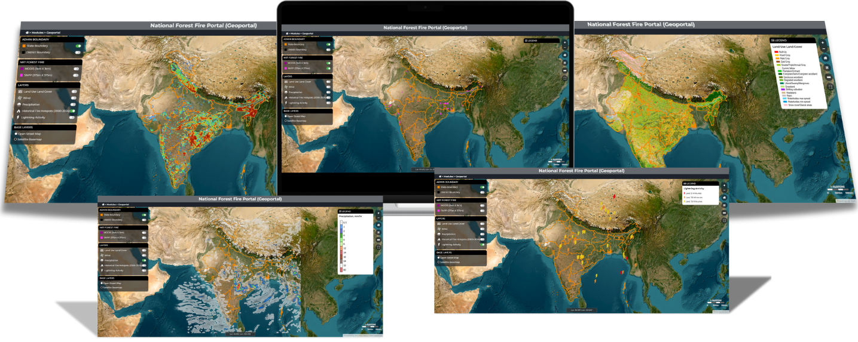Click zoom-in button beside Land Use Land Cover legend
858x342 pixels.
pos(823,44)
